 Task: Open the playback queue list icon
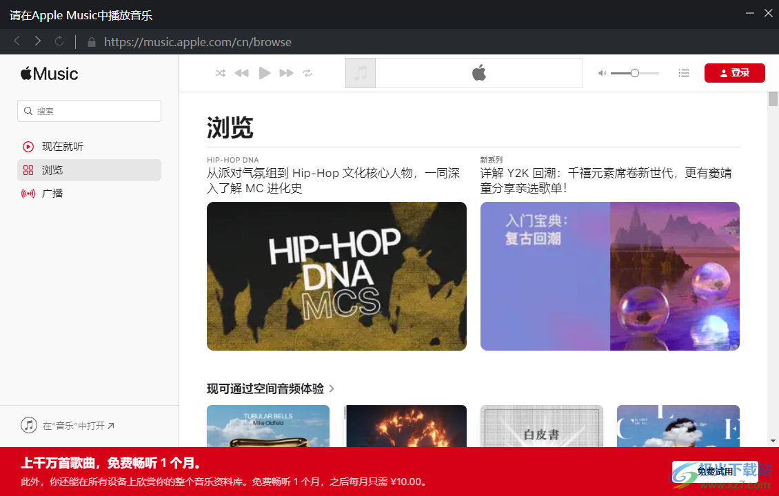[x=683, y=72]
